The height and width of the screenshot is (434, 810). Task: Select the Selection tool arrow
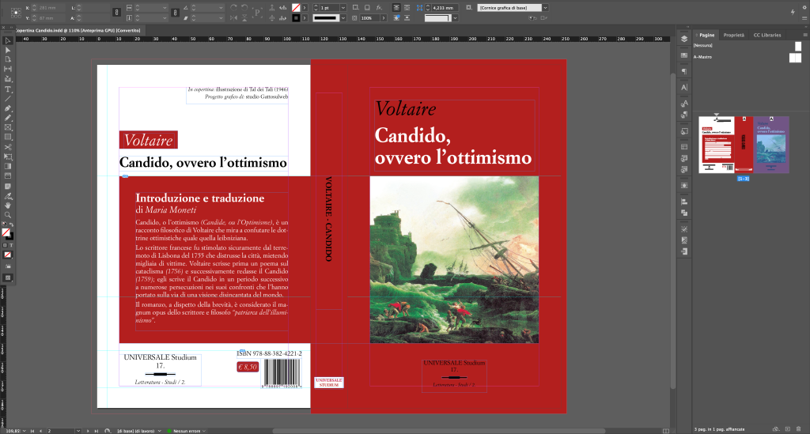pos(8,40)
